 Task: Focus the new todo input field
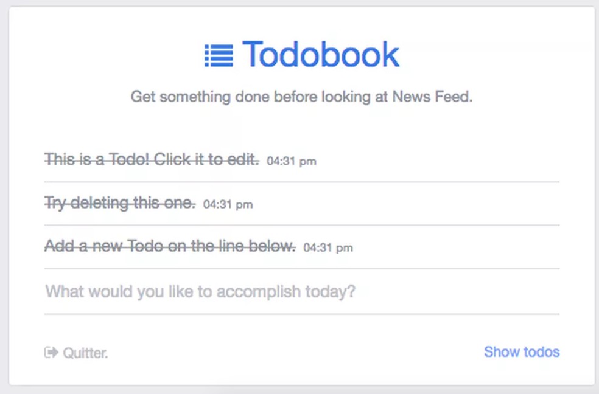click(x=301, y=291)
